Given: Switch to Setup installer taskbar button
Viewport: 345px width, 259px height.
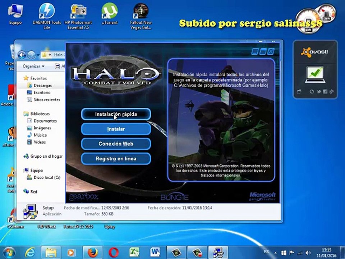Looking at the screenshot, I should (218, 253).
